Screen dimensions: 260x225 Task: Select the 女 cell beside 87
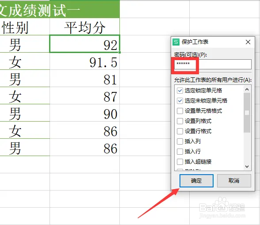[x=25, y=95]
